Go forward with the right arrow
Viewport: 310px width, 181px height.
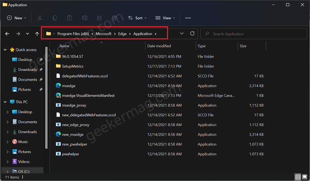(18, 34)
